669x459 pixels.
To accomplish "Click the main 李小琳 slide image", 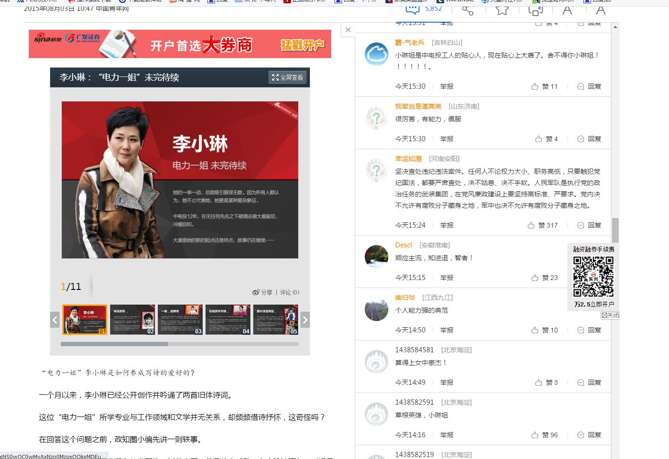I will pos(180,180).
